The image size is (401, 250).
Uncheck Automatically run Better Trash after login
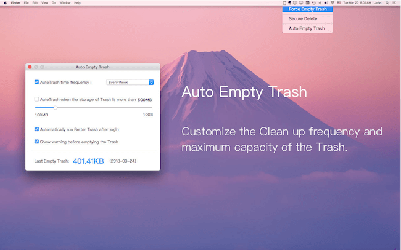[36, 129]
